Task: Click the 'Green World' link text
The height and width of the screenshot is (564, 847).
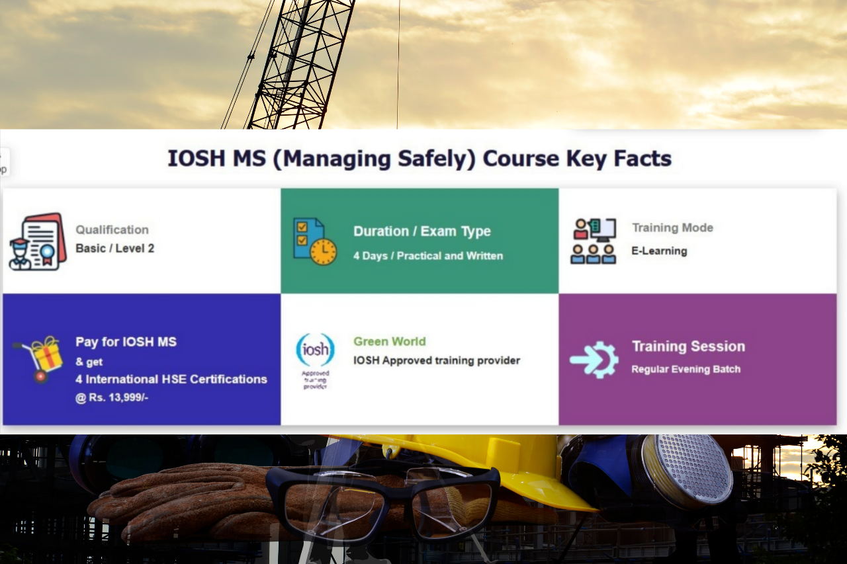Action: point(390,342)
